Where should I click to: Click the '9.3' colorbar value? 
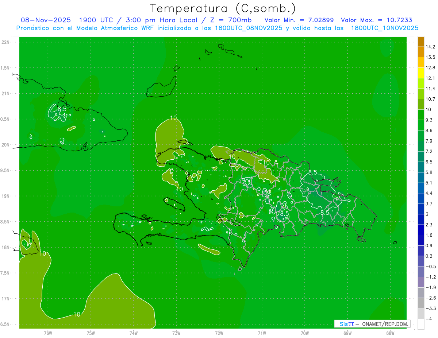coord(429,120)
